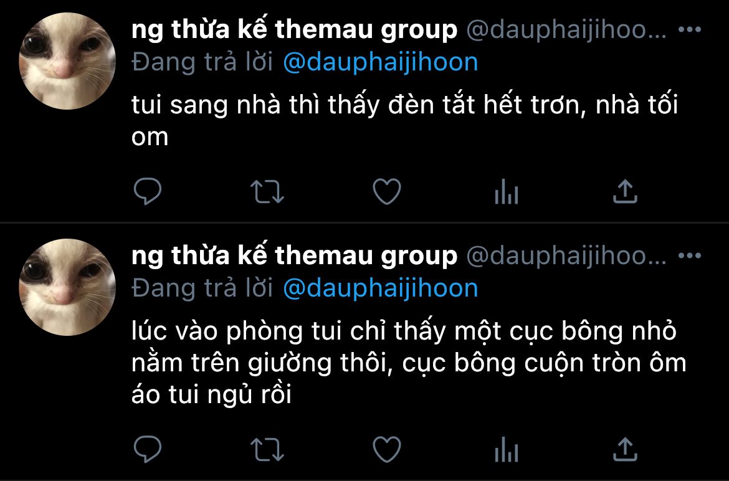Image resolution: width=729 pixels, height=481 pixels.
Task: Open 'ng thừa kế themau group' name on second tweet
Action: tap(294, 255)
